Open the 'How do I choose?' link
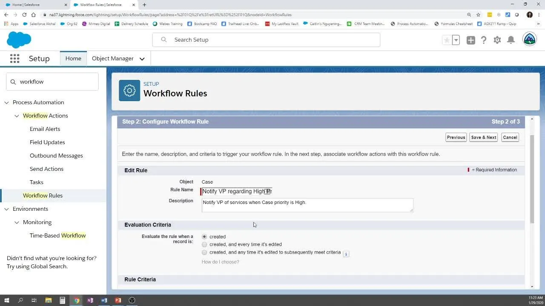The image size is (545, 306). 220,262
